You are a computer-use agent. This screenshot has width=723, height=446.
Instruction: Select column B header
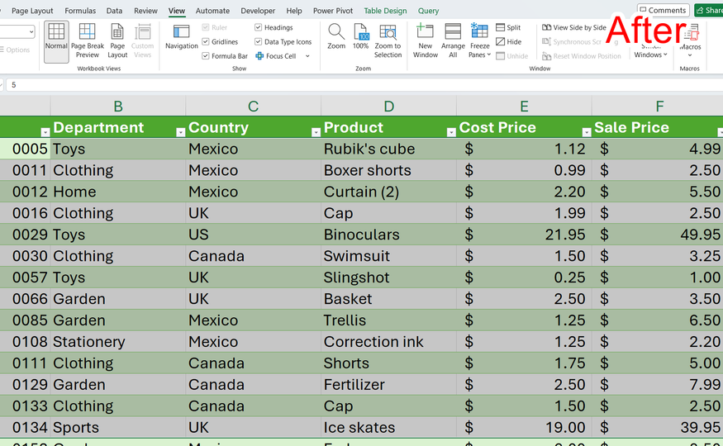click(x=118, y=107)
